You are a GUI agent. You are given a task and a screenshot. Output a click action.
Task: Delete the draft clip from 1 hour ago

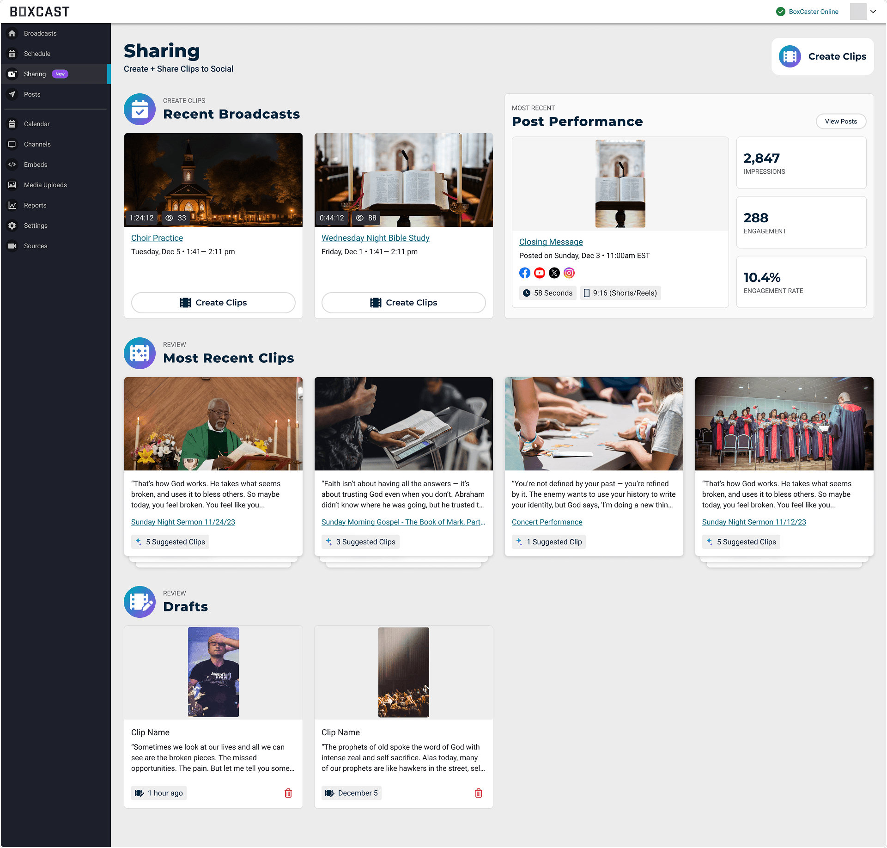[x=288, y=793]
